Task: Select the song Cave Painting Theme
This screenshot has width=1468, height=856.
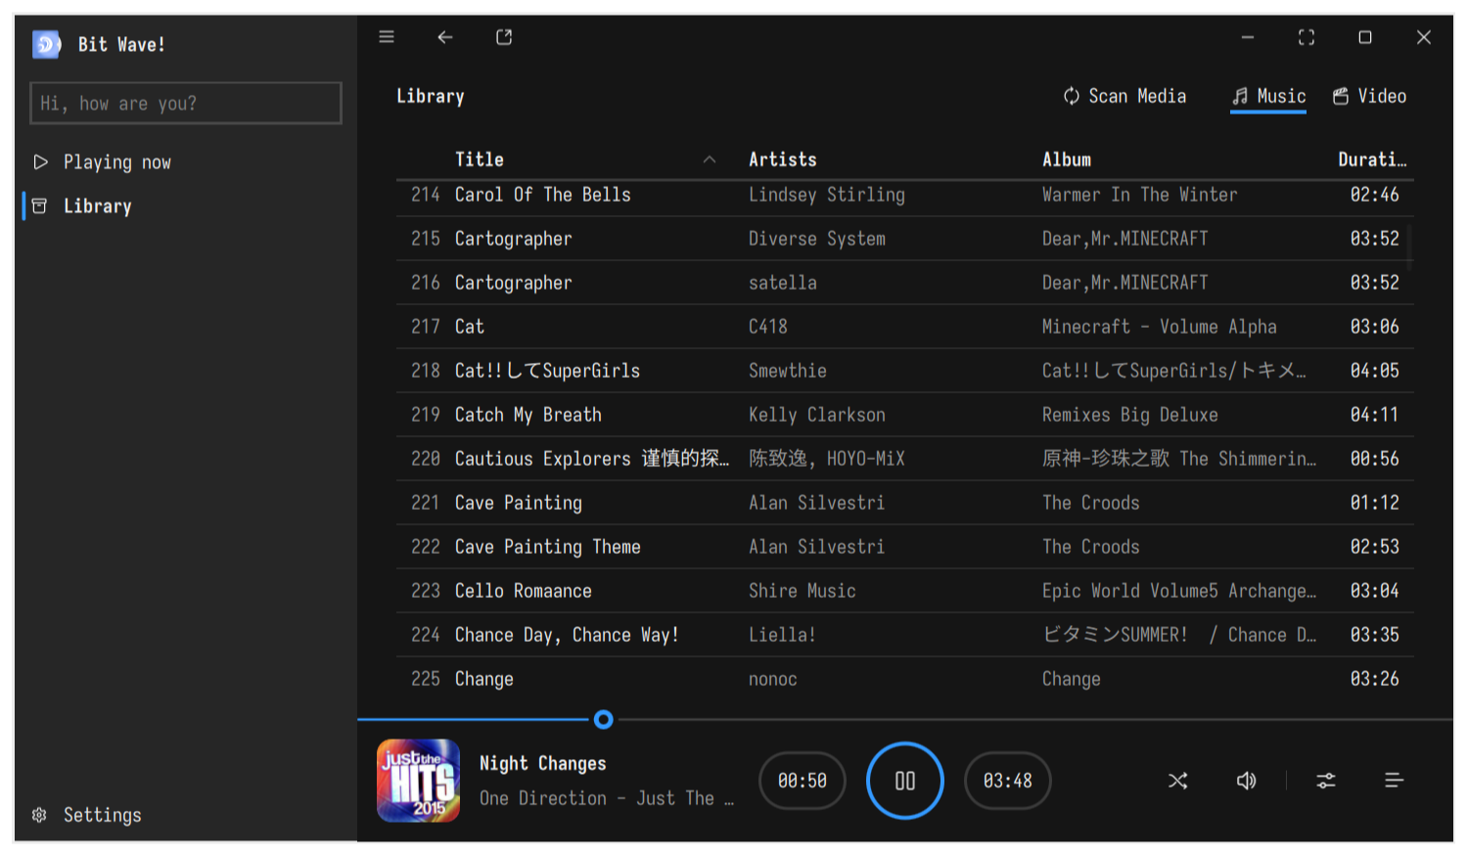Action: tap(905, 547)
